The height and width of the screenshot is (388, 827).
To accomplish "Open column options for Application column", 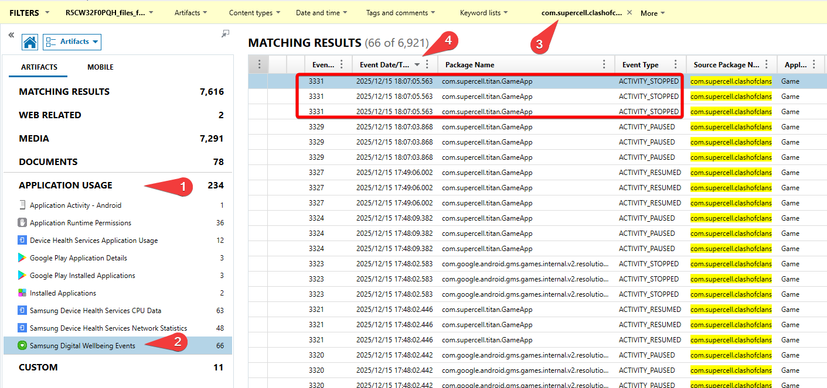I will [x=814, y=64].
